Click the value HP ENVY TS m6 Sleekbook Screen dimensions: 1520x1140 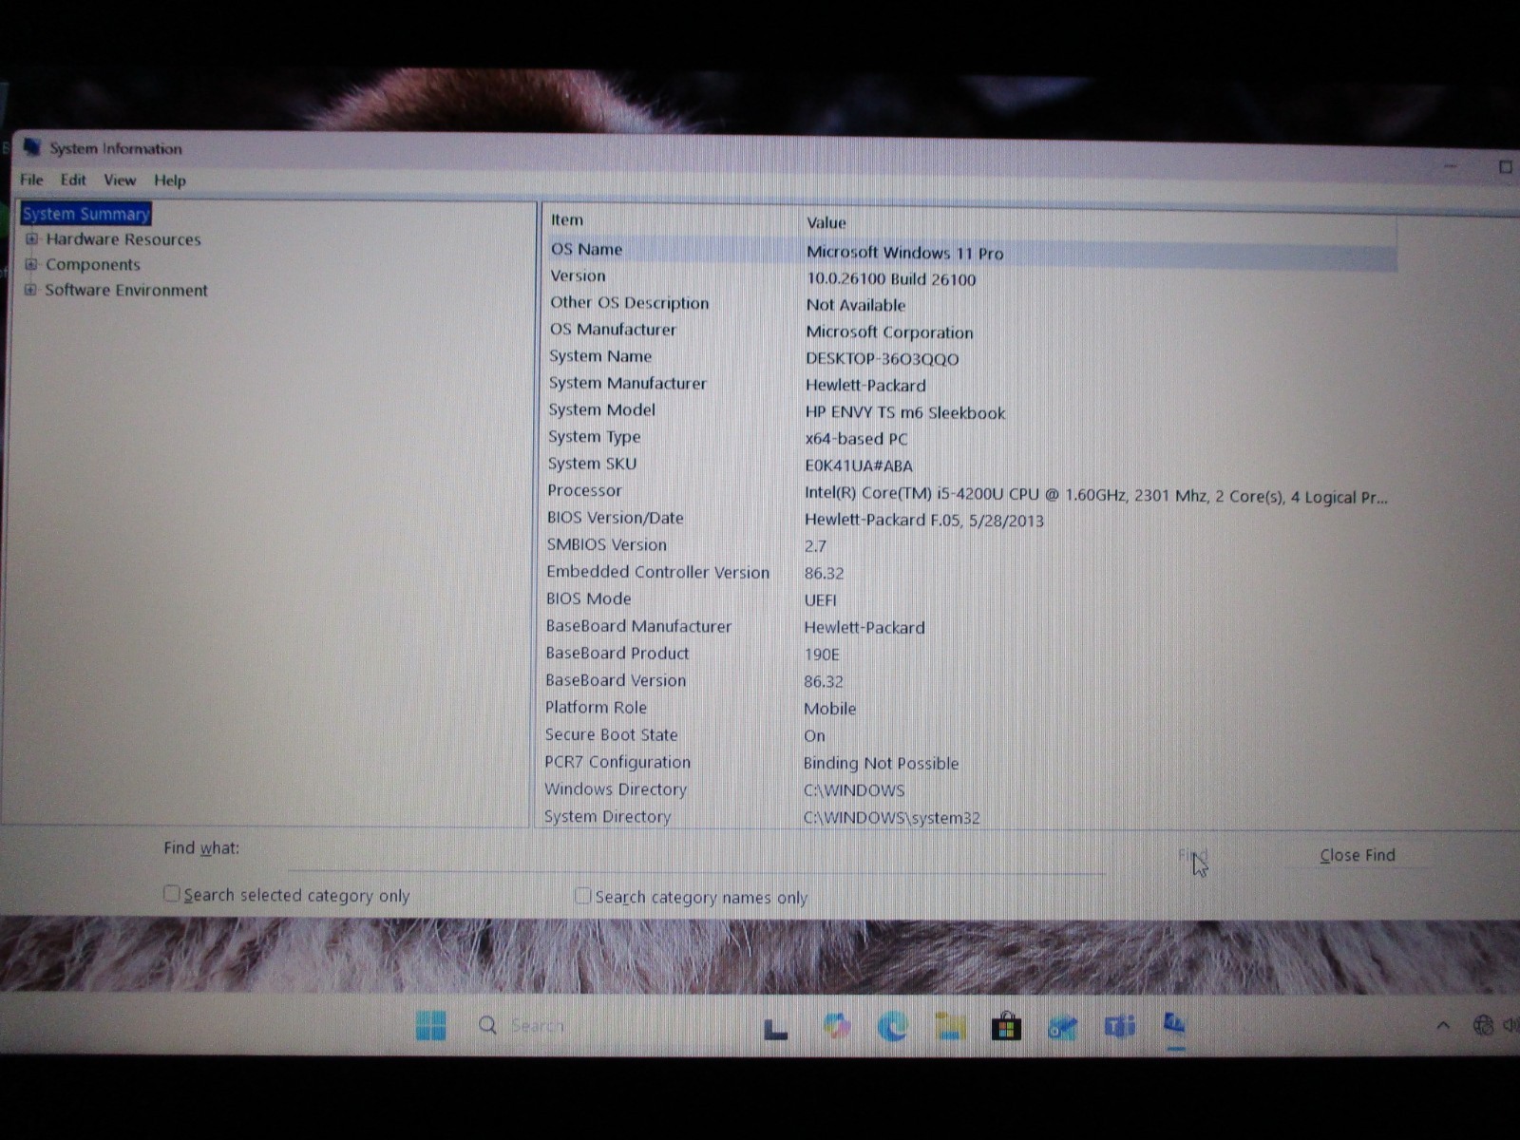point(904,412)
